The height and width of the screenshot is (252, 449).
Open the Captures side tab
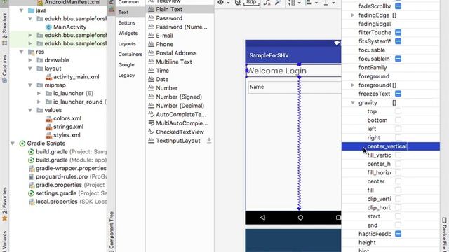tap(4, 69)
